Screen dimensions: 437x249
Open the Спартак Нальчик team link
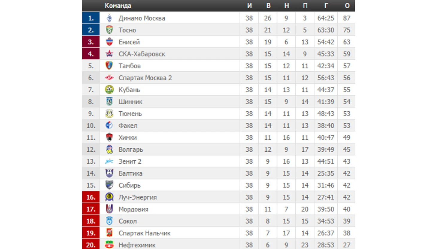pyautogui.click(x=145, y=233)
